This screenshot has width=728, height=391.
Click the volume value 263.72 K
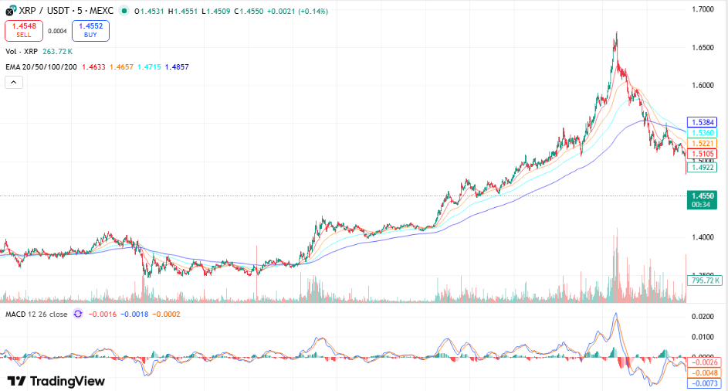point(58,51)
